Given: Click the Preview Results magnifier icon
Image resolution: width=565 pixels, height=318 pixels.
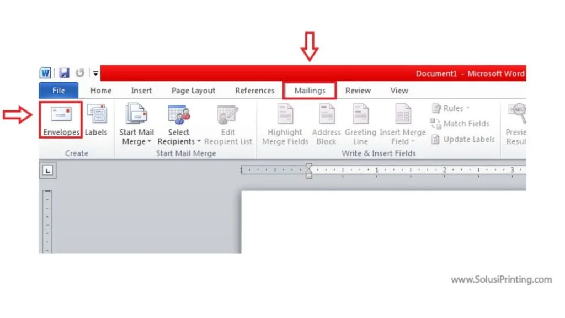Looking at the screenshot, I should coord(518,114).
